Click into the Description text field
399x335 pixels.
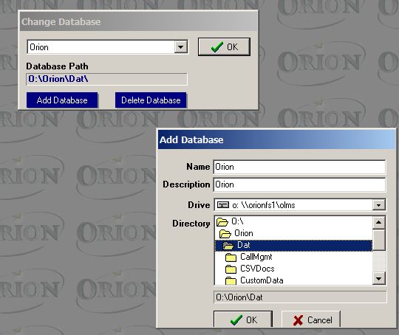(x=299, y=184)
